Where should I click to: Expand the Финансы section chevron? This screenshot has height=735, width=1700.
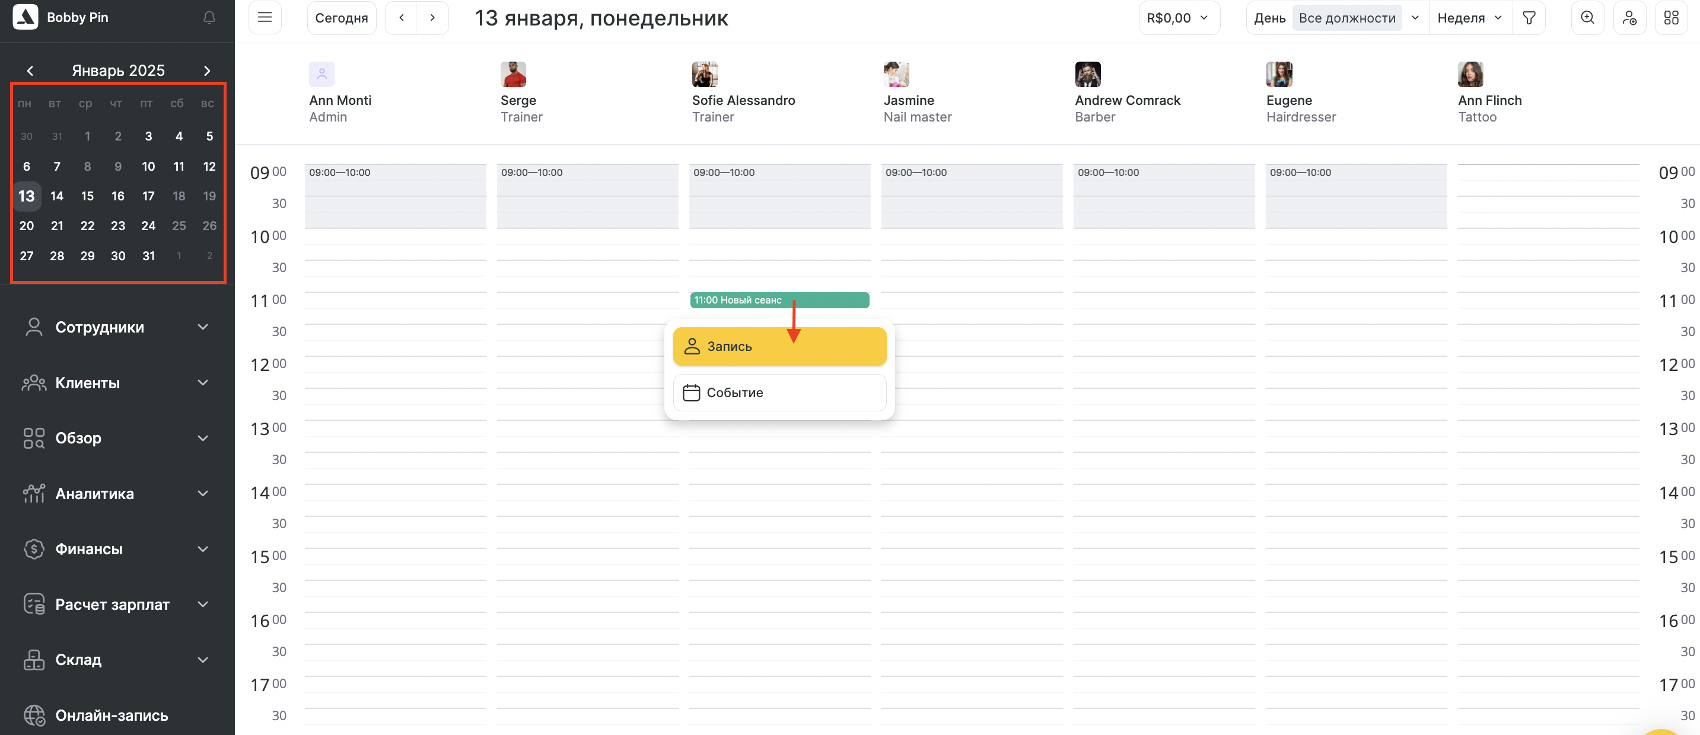click(x=203, y=549)
